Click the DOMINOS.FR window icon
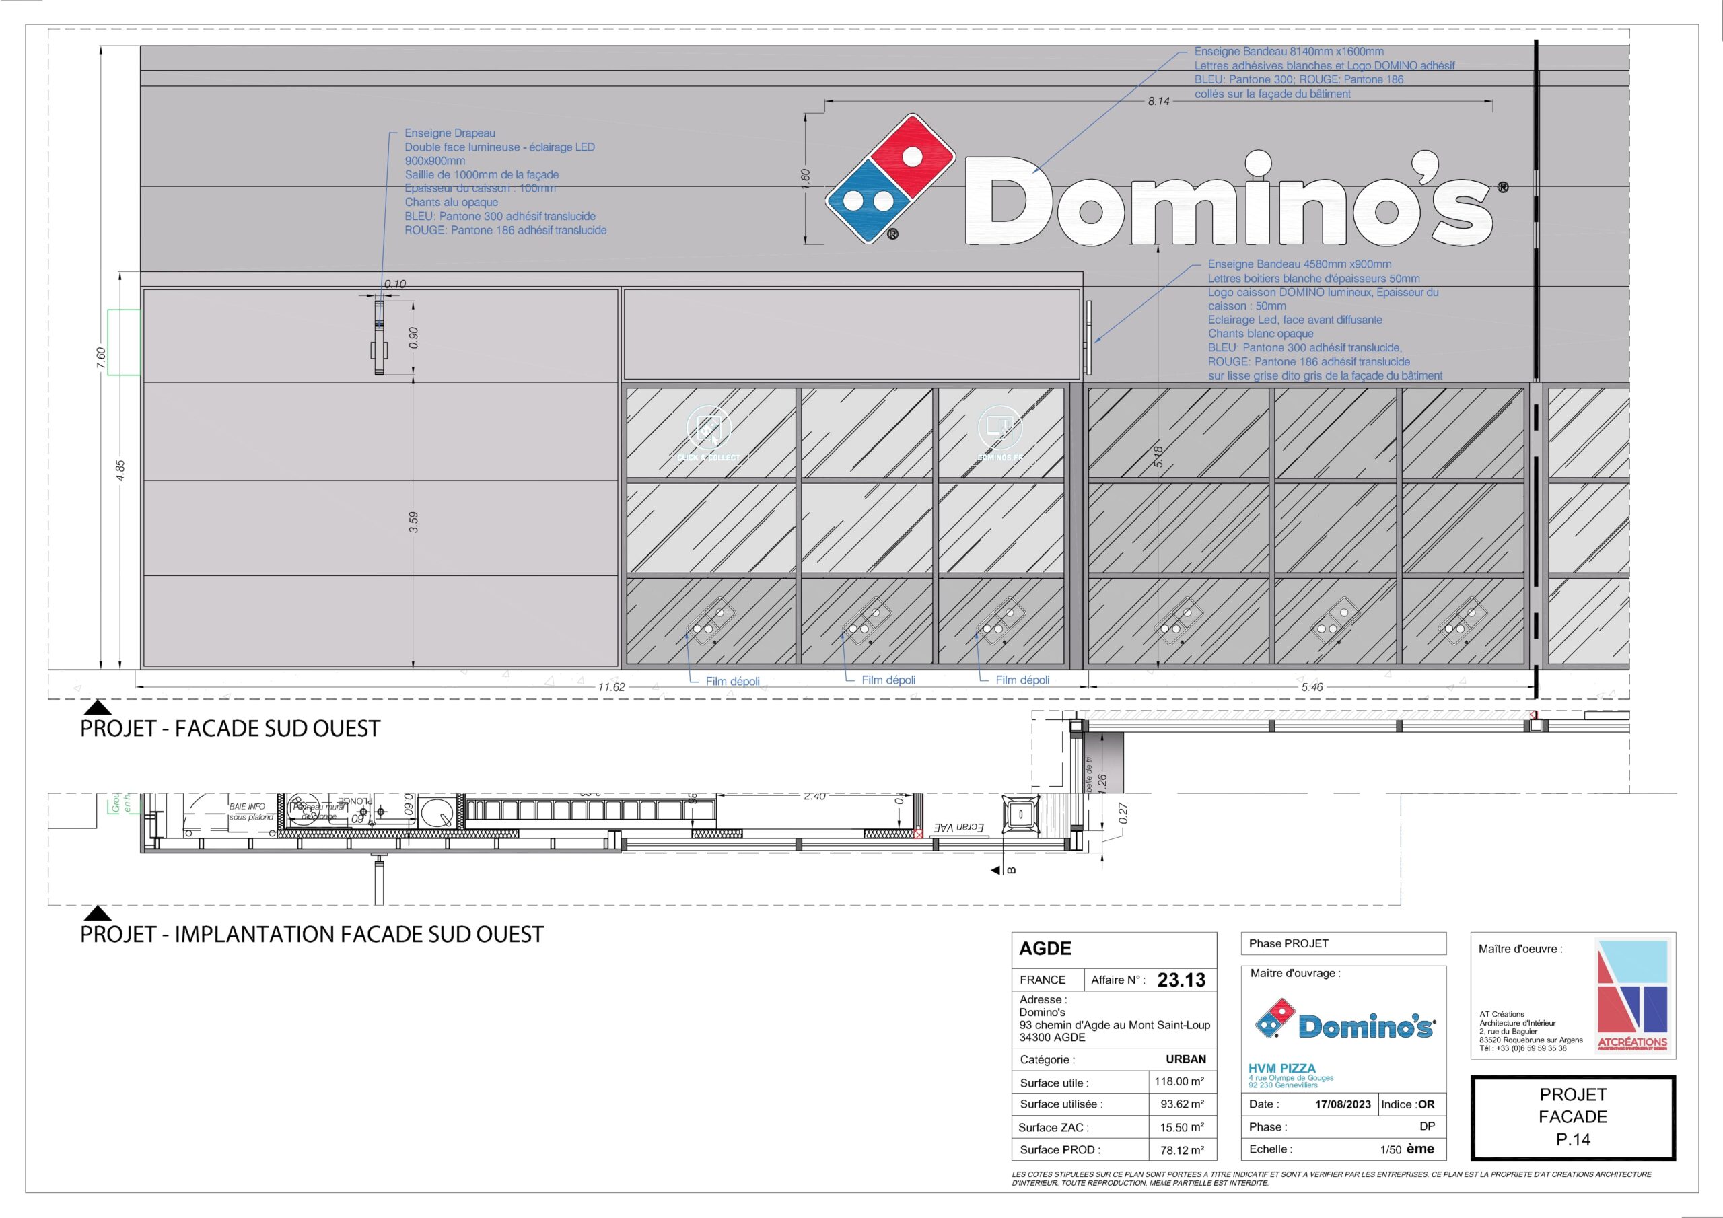 tap(999, 434)
